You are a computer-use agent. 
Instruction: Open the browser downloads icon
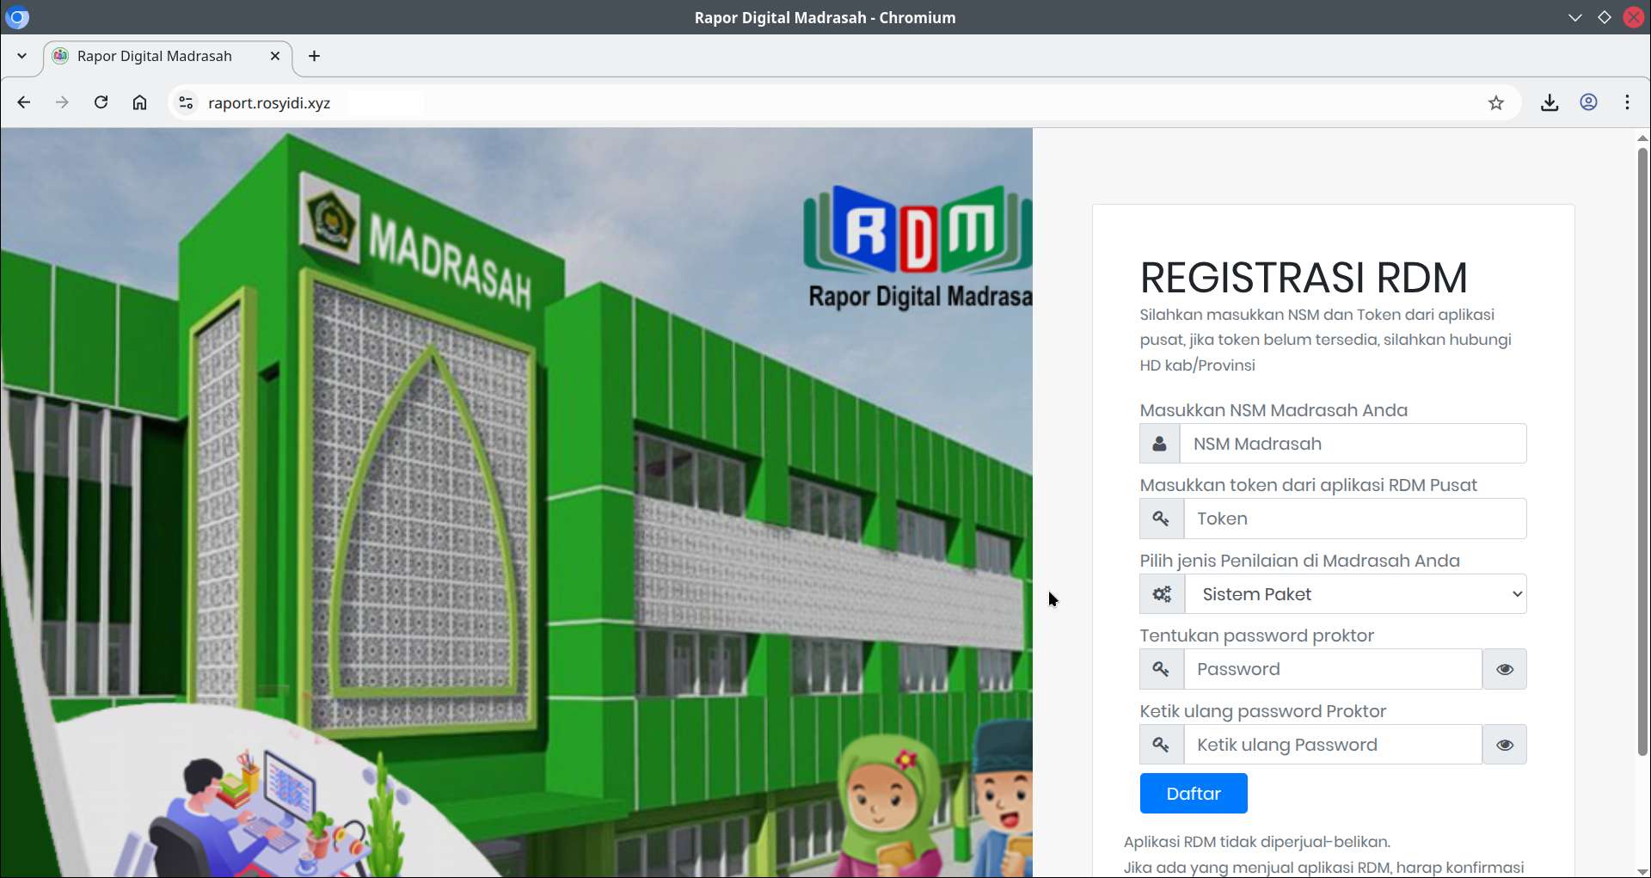(x=1549, y=102)
